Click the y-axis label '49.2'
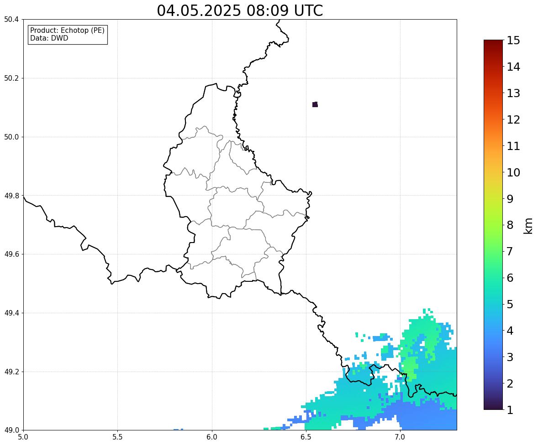Screen dimensions: 538x445 [x=12, y=372]
